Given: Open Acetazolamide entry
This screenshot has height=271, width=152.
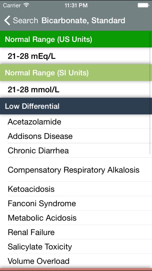Looking at the screenshot, I should tap(76, 122).
